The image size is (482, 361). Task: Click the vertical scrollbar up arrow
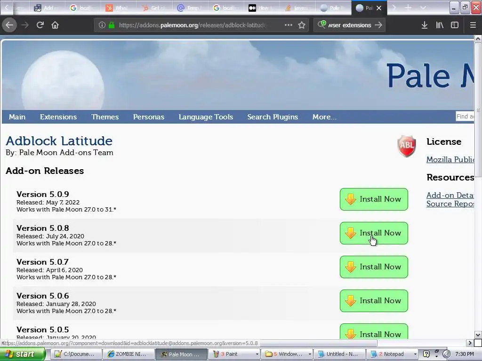click(478, 39)
